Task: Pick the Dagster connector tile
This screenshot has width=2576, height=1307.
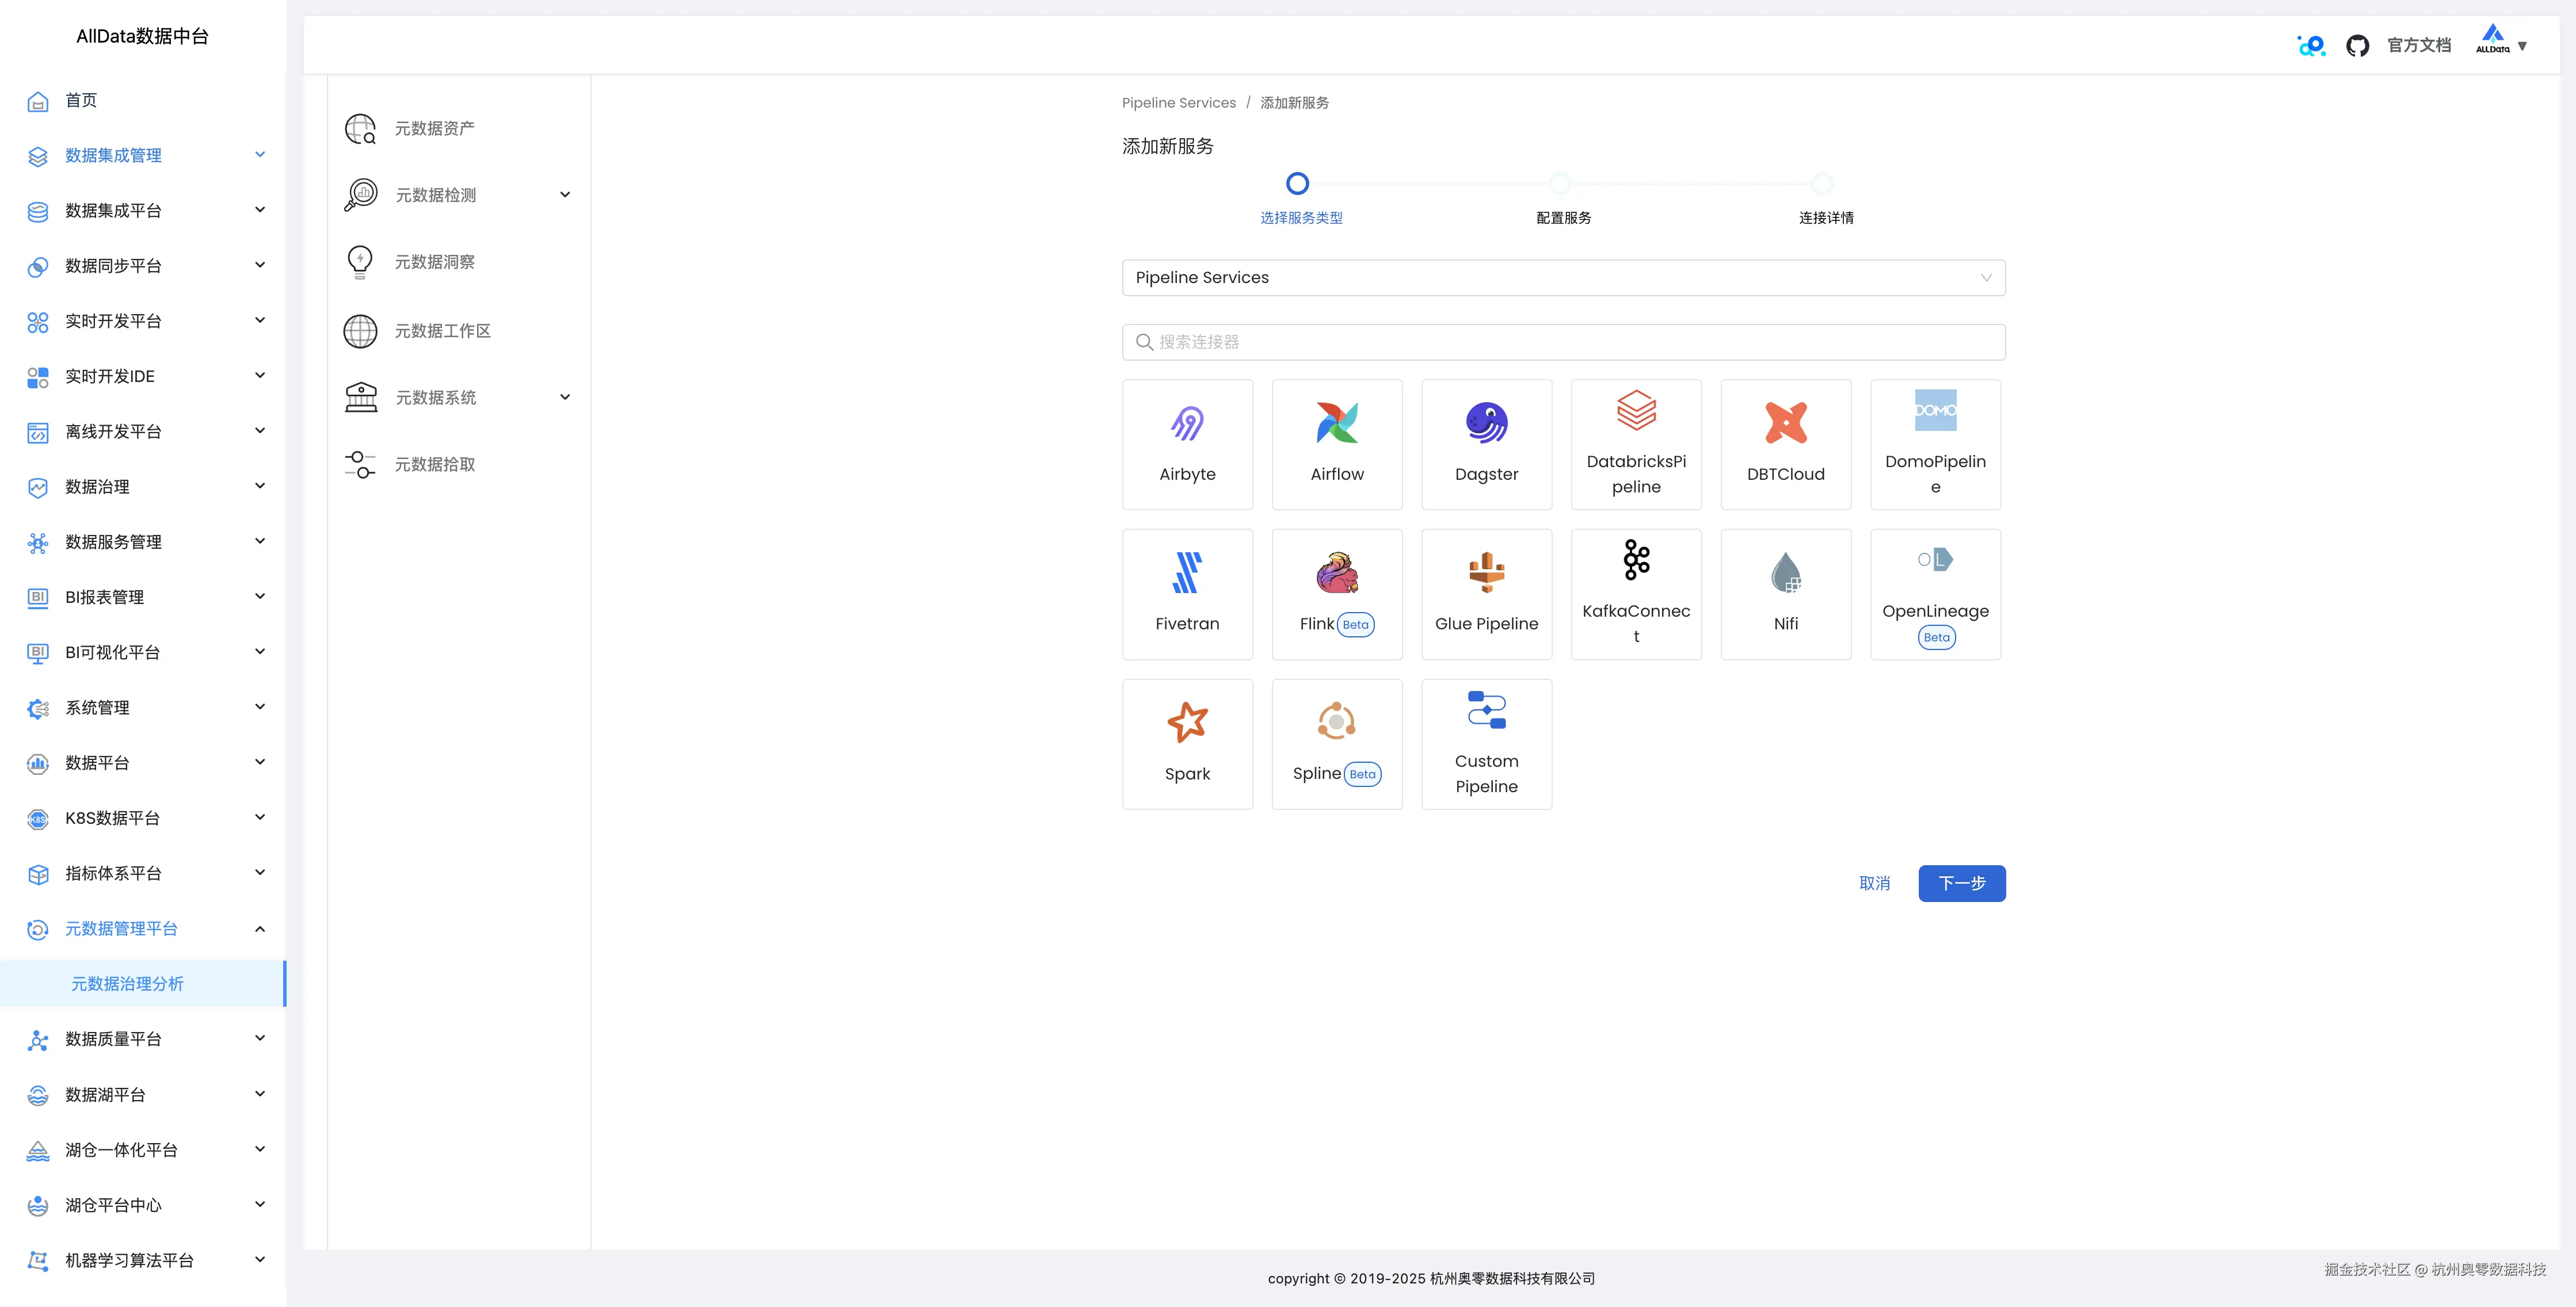Action: 1486,444
